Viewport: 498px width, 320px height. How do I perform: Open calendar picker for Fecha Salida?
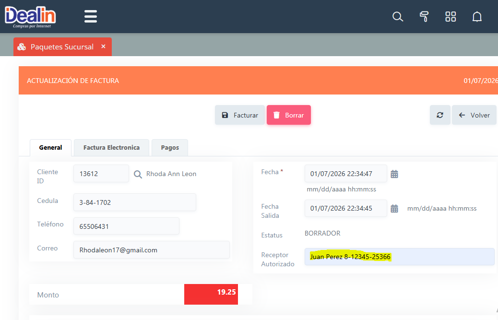[394, 208]
